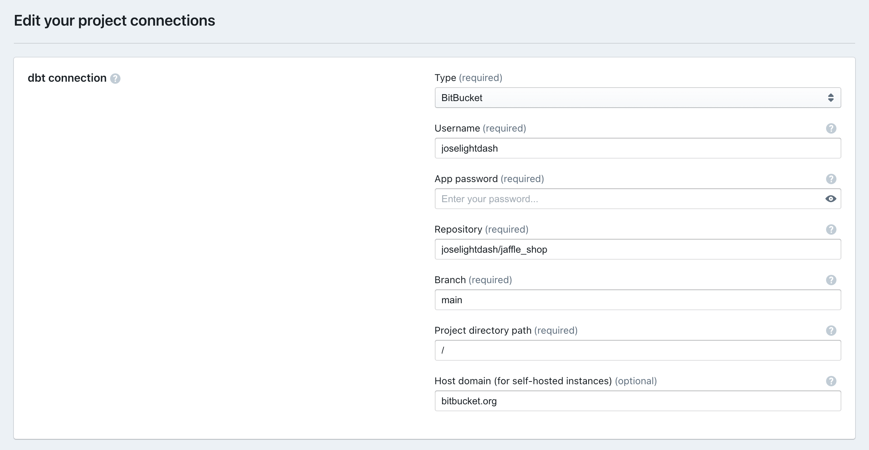
Task: Click the Edit your project connections heading
Action: [114, 21]
